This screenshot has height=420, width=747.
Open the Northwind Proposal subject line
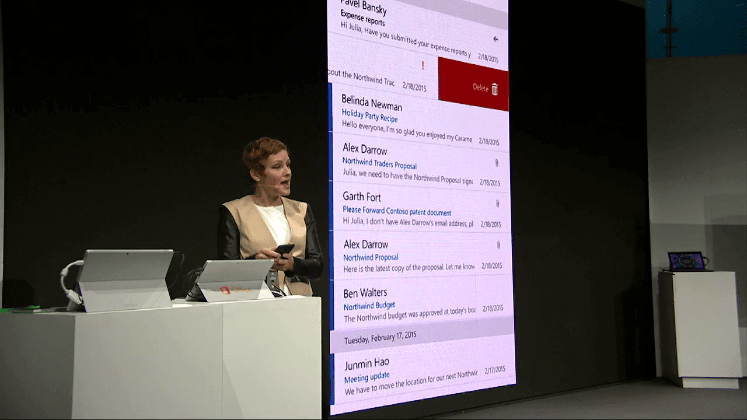pos(371,257)
